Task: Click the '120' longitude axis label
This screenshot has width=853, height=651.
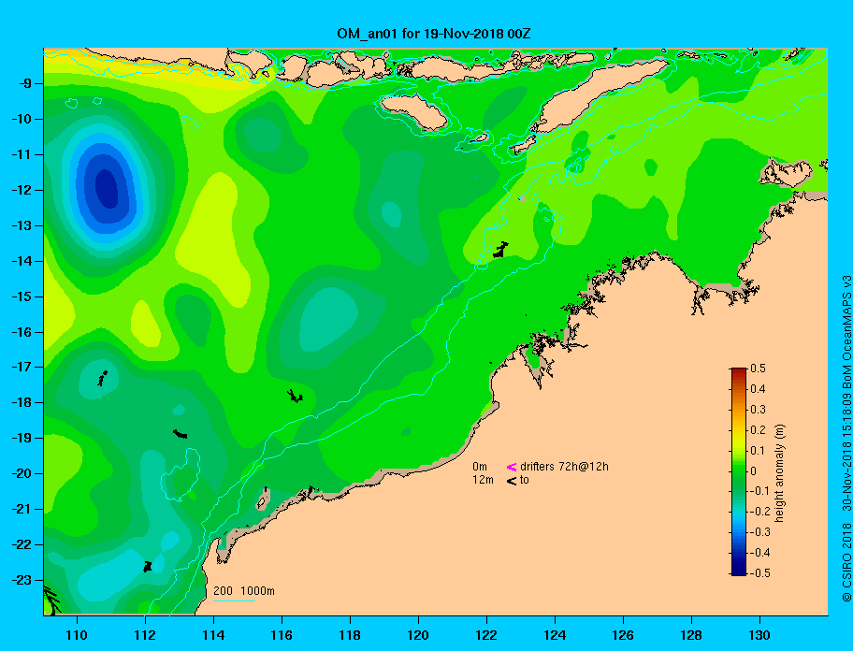Action: point(418,635)
